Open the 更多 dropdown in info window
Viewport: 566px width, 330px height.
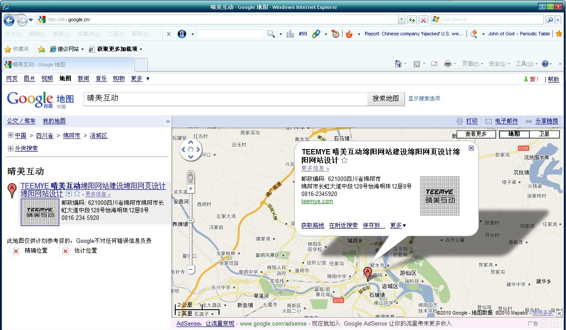click(398, 226)
